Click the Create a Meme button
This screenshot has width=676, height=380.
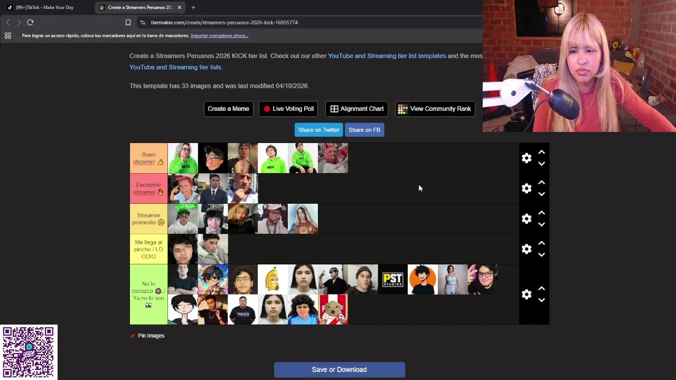(x=228, y=109)
